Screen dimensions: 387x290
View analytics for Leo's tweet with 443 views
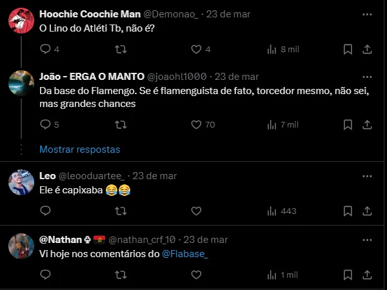pyautogui.click(x=281, y=211)
